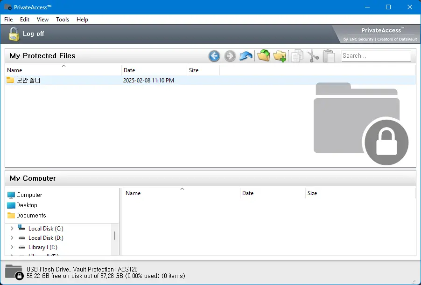Click the Cut scissors icon
The width and height of the screenshot is (421, 285).
(x=313, y=56)
